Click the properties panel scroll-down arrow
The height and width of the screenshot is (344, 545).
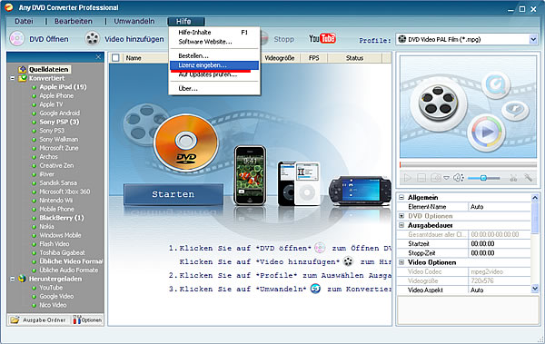tap(535, 288)
